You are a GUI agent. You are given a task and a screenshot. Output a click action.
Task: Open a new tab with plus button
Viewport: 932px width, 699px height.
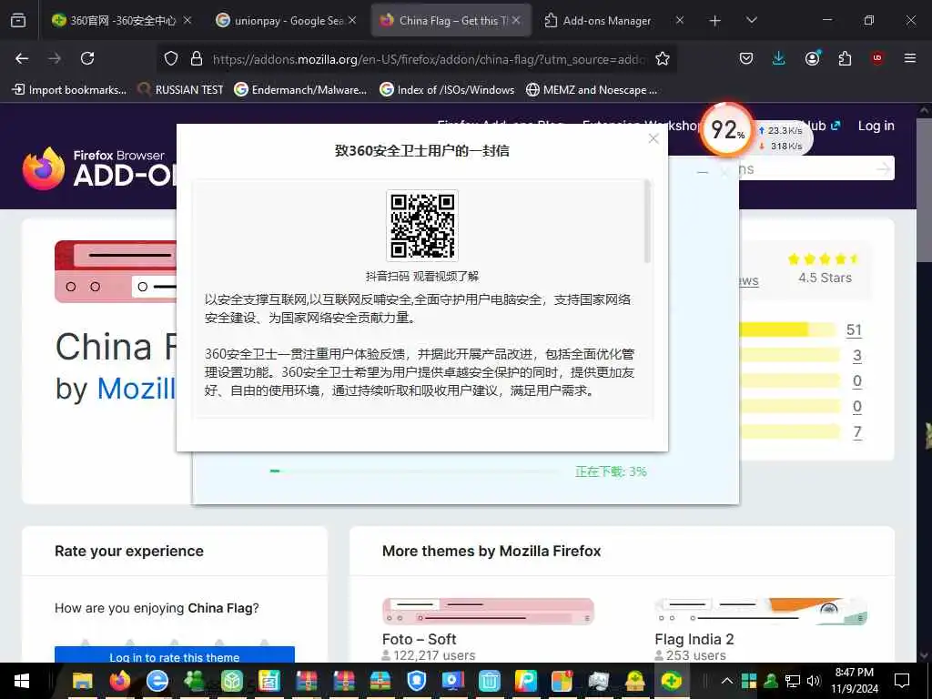pos(715,21)
